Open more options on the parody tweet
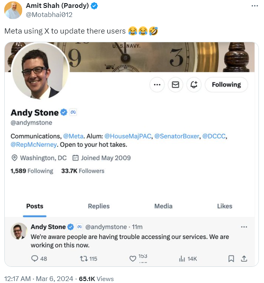264x283 pixels. [255, 6]
